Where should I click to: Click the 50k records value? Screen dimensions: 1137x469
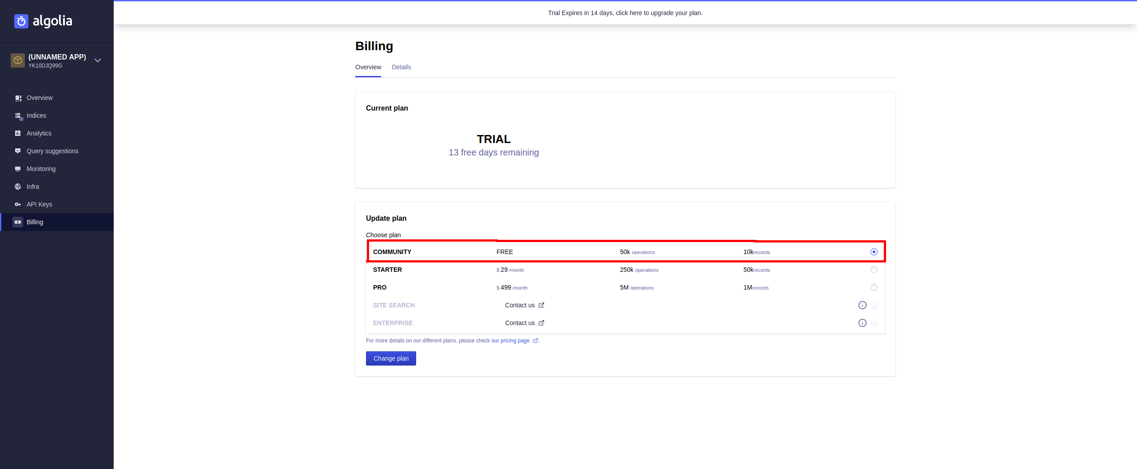tap(757, 270)
